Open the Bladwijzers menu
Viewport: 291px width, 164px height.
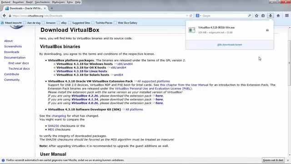[x=58, y=2]
